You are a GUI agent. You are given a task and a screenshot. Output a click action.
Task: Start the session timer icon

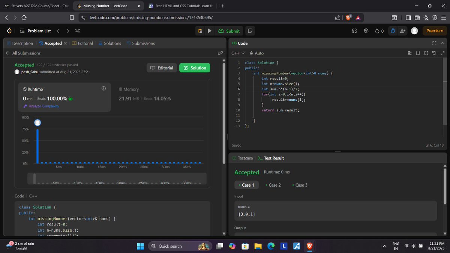coord(392,31)
